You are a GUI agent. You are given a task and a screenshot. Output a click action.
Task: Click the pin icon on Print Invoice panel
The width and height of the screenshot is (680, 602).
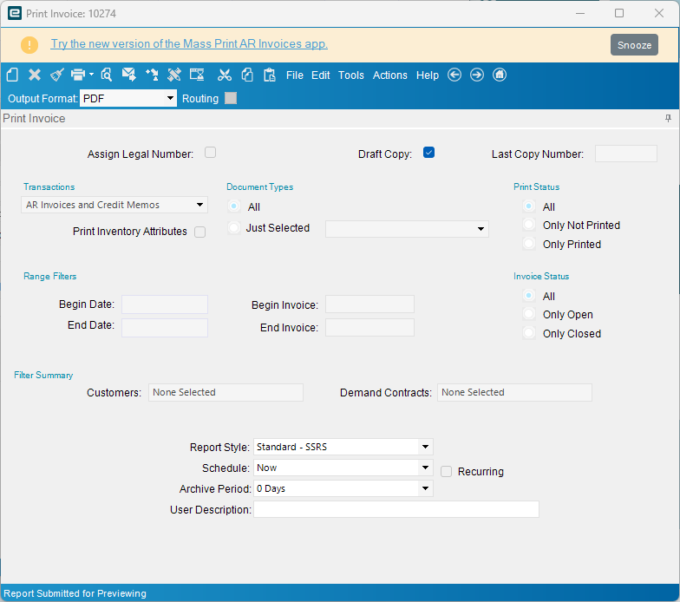click(668, 118)
